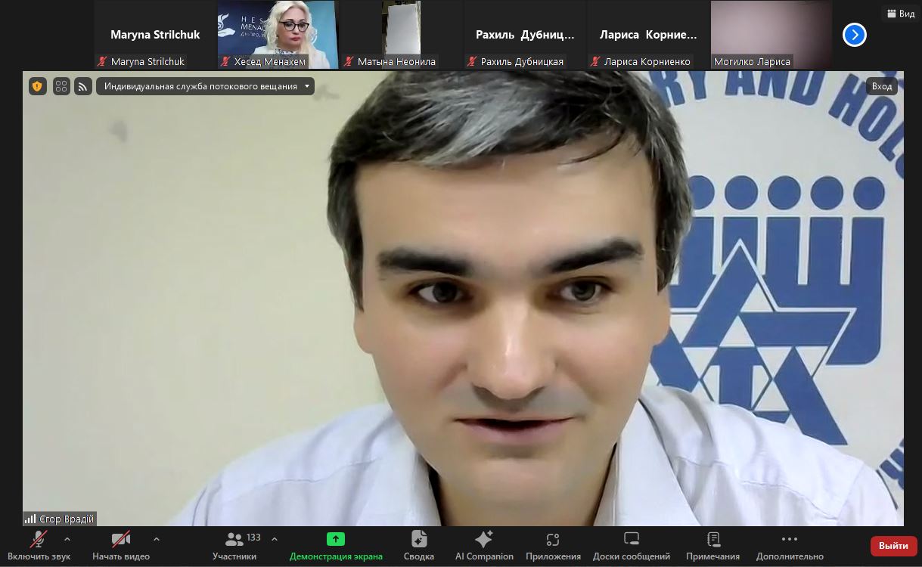922x567 pixels.
Task: Click the encryption shield icon
Action: point(37,86)
